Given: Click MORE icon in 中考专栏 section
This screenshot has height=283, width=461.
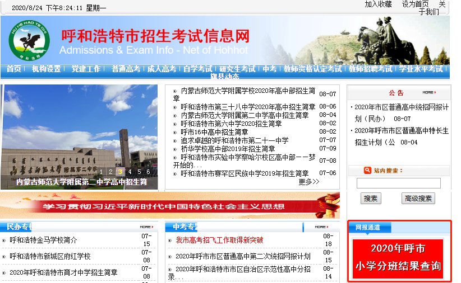Looking at the screenshot, I should click(x=322, y=227).
